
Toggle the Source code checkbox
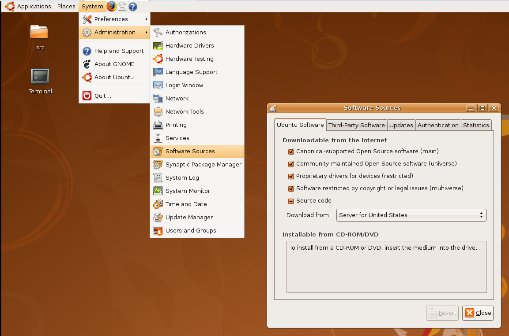(x=291, y=201)
